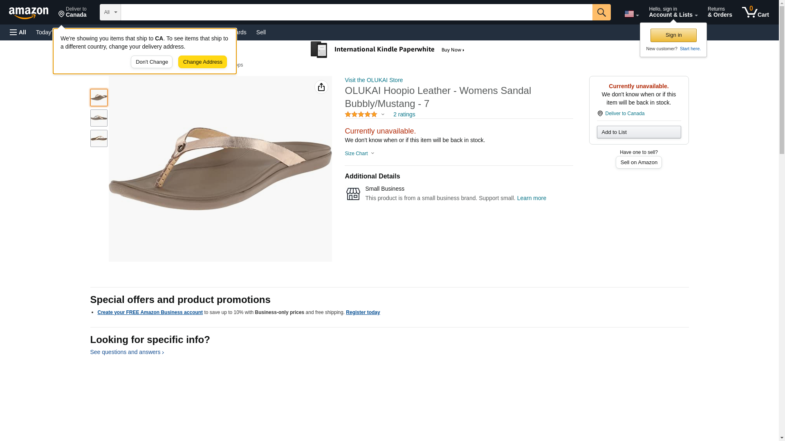Viewport: 785px width, 441px height.
Task: Click the US flag language selector
Action: point(631,14)
